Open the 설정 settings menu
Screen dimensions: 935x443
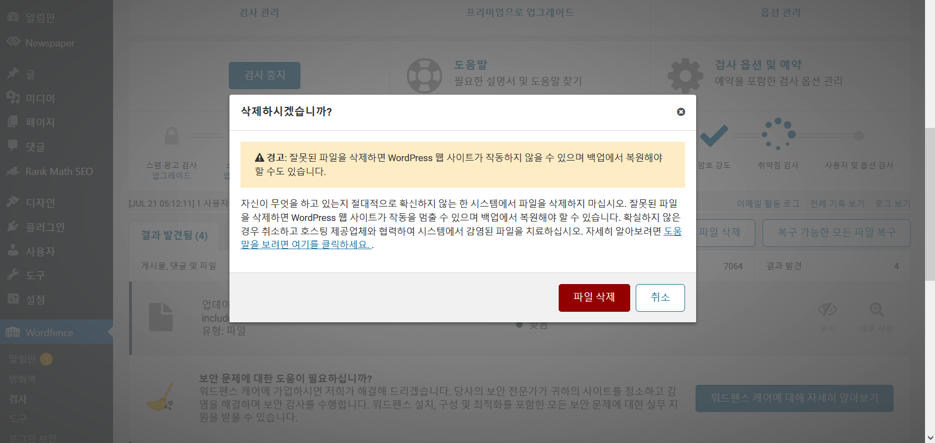35,300
